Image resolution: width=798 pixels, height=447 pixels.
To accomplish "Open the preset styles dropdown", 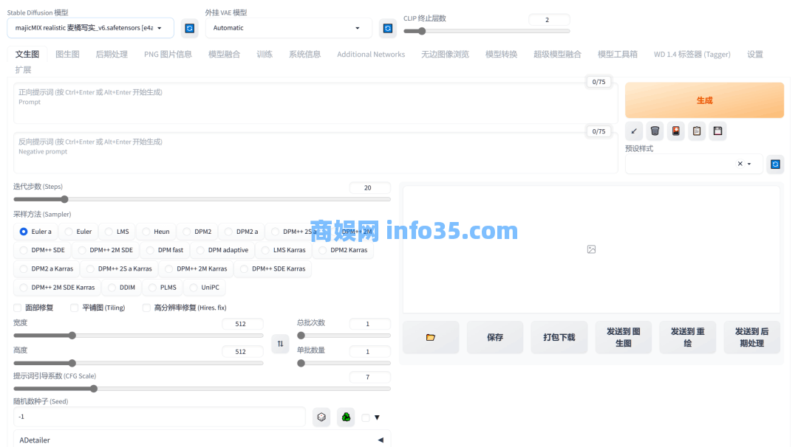I will click(x=694, y=164).
